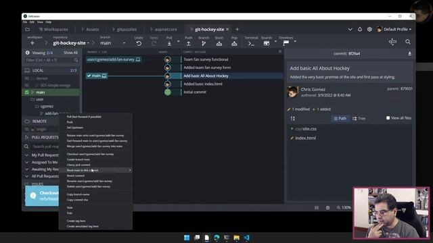Viewport: 433px width, 243px height.
Task: Open css/site.css in changed files list
Action: (306, 129)
